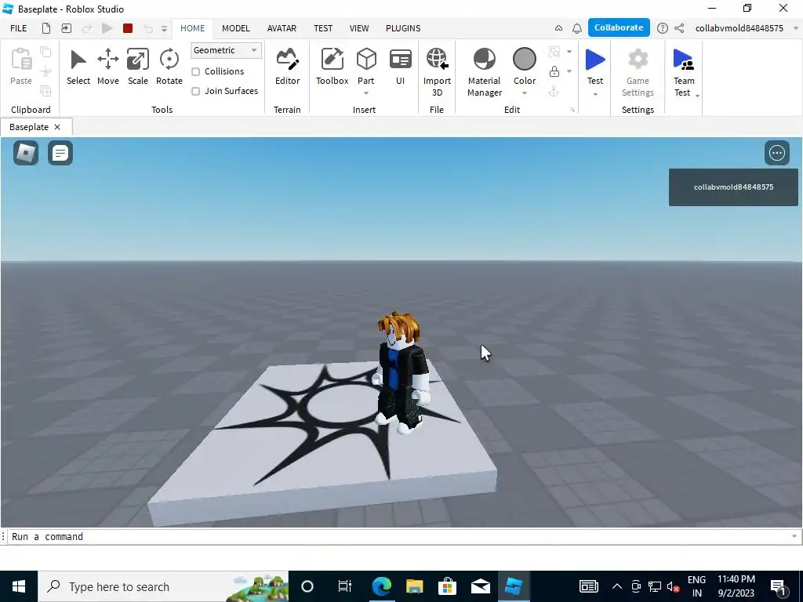Click the New file icon in quick access bar
Image resolution: width=803 pixels, height=602 pixels.
pyautogui.click(x=46, y=28)
